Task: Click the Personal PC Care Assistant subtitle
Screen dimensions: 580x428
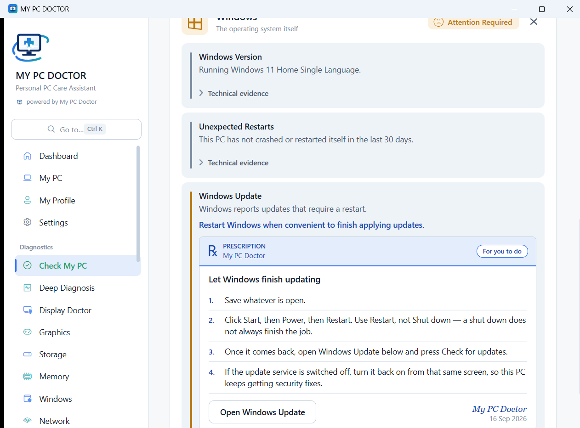Action: coord(56,88)
